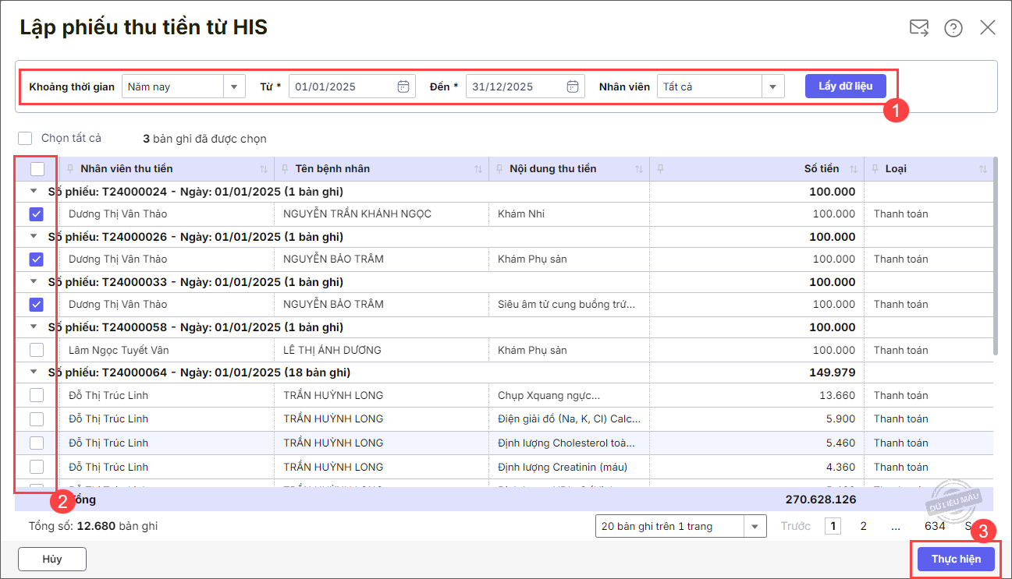Sort by Loại column

pyautogui.click(x=983, y=169)
